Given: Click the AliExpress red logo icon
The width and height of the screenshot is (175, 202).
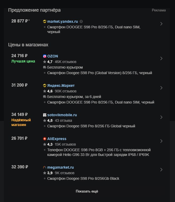Looking at the screenshot, I should pos(44,139).
